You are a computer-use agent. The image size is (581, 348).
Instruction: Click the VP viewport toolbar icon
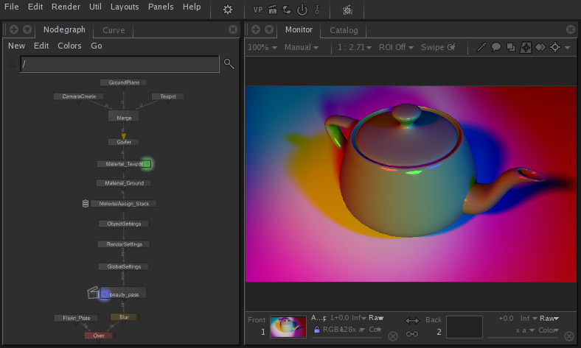click(x=258, y=10)
